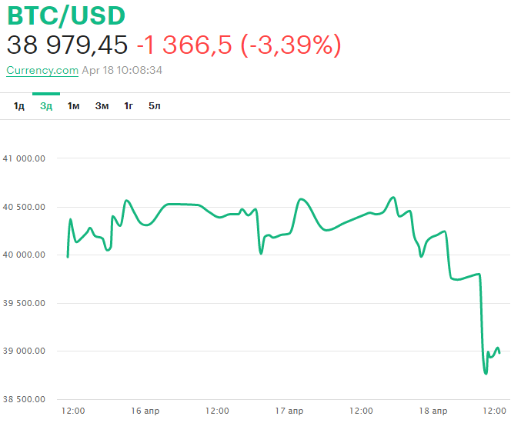This screenshot has width=511, height=423.
Task: Click the 16 апр date axis marker
Action: pyautogui.click(x=145, y=411)
